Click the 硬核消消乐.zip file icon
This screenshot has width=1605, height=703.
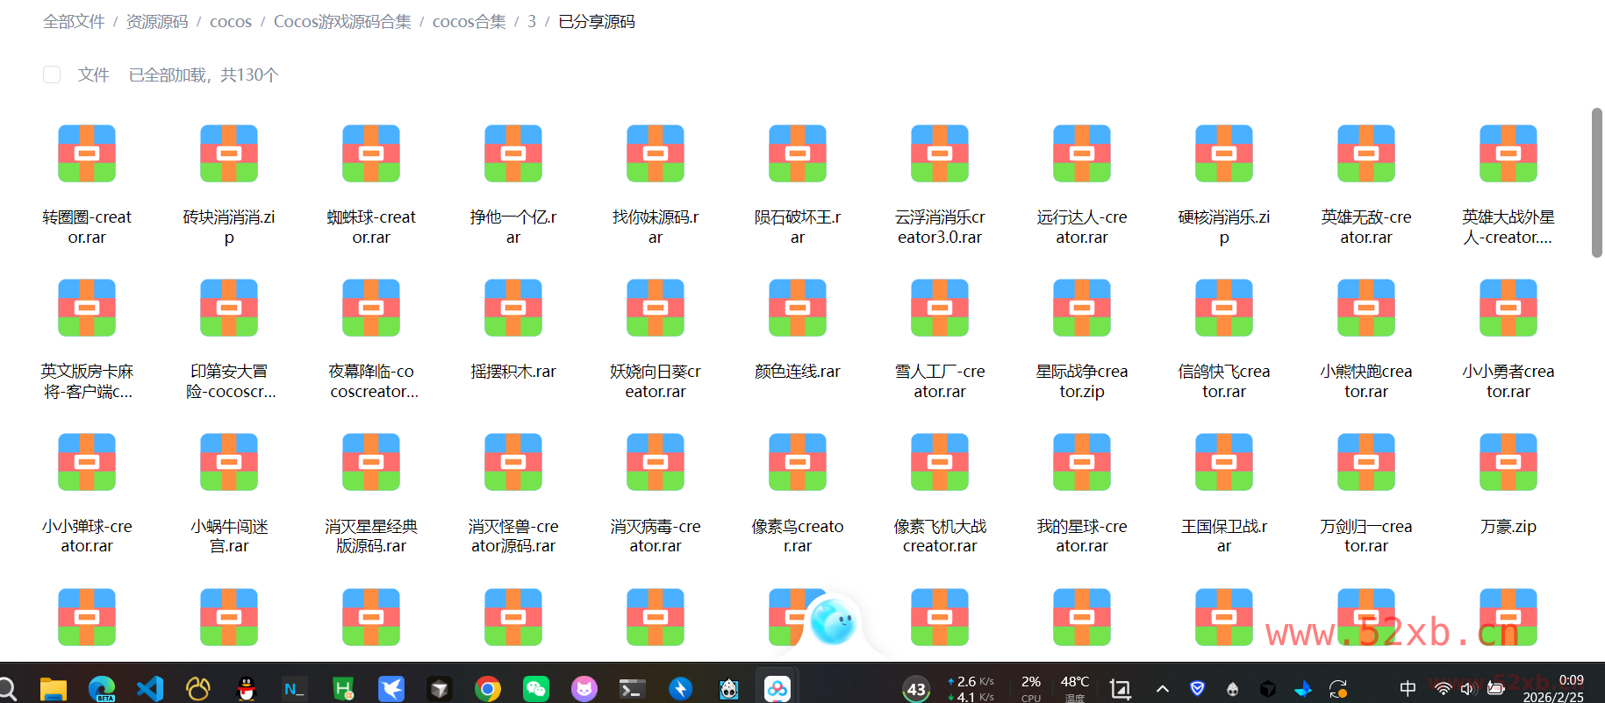click(1224, 153)
